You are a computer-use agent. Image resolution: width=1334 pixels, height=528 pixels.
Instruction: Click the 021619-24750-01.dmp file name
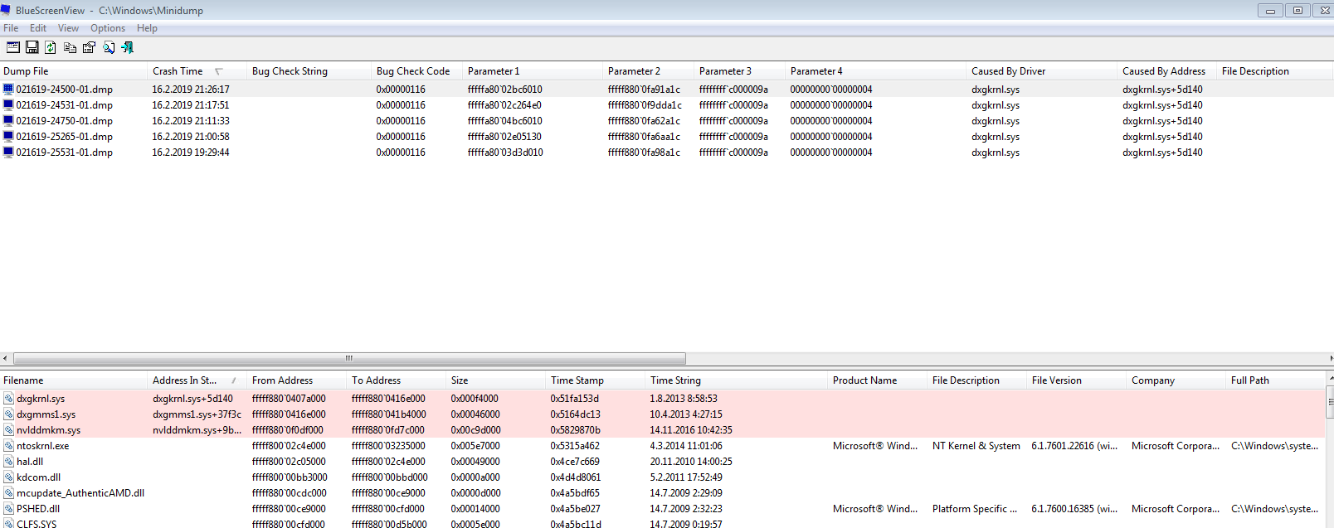pos(65,121)
